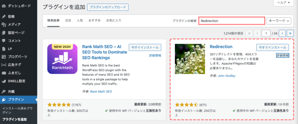Jump to the last results page

[290, 33]
